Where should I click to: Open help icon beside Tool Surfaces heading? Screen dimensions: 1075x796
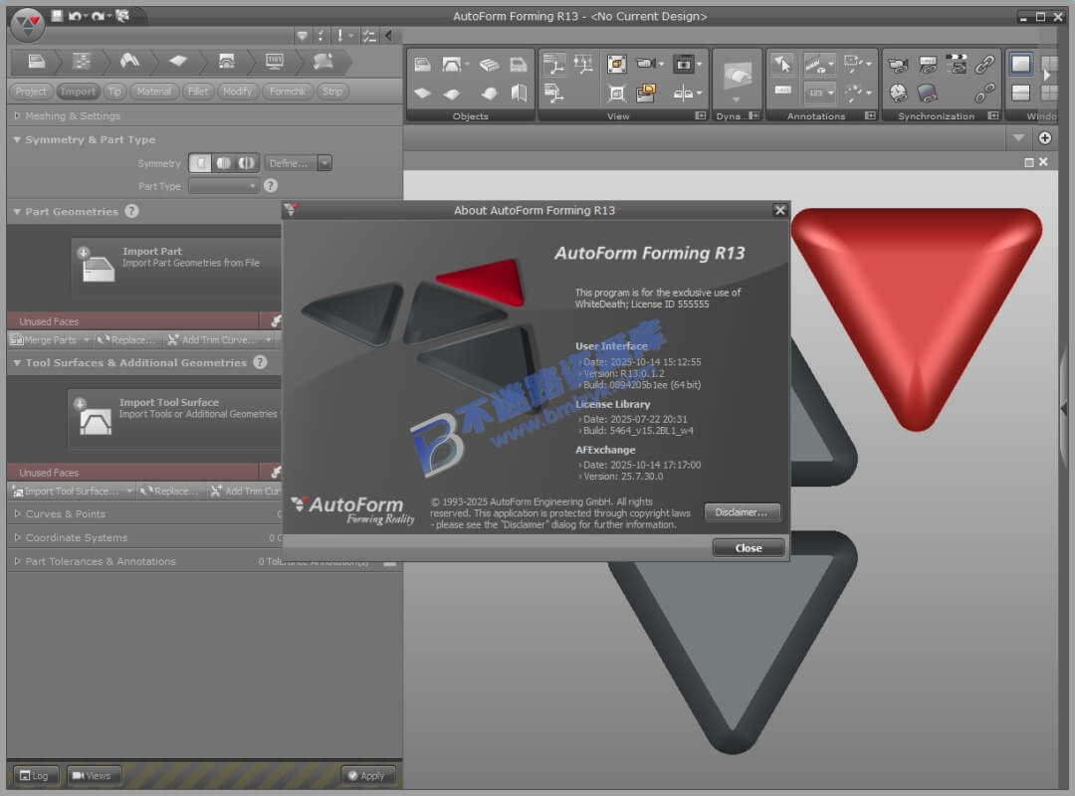point(260,363)
